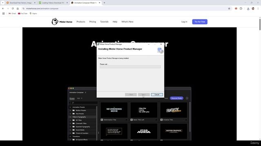Click the Mister Horse logo in site header
Screen dimensions: 261x146
(x=62, y=21)
